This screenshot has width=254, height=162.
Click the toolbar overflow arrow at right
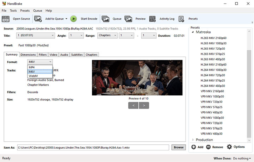click(x=252, y=23)
